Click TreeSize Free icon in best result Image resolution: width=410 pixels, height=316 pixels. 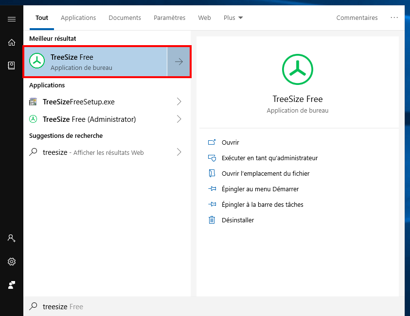click(x=37, y=61)
